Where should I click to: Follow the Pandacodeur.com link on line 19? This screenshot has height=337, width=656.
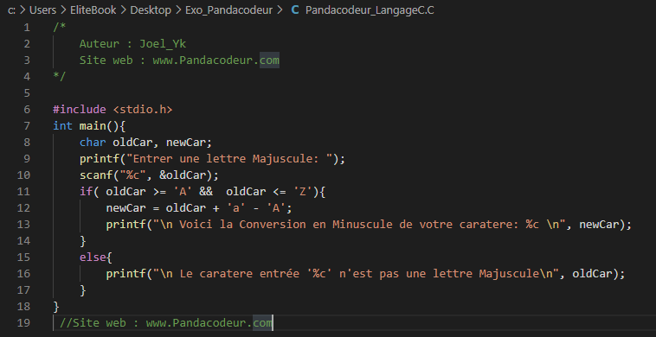(x=209, y=323)
